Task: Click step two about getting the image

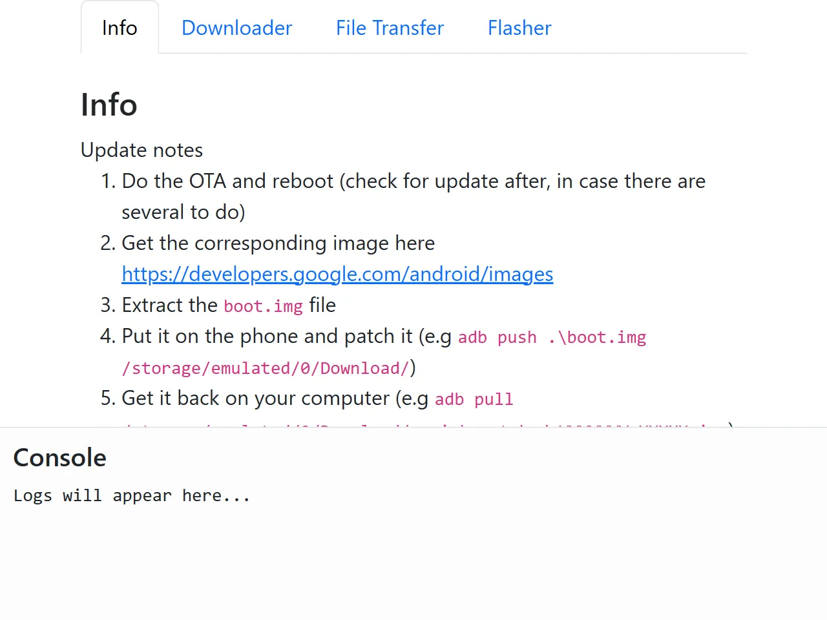Action: 278,243
